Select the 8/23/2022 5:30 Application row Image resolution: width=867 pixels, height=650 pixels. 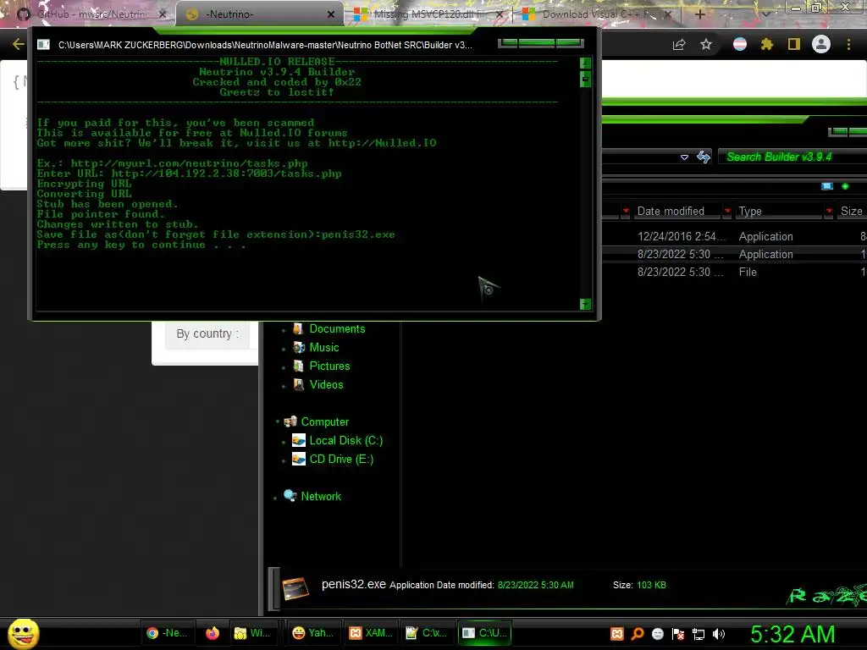pyautogui.click(x=734, y=254)
